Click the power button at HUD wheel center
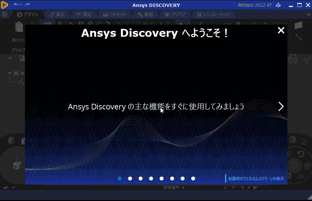This screenshot has height=201, width=312. click(294, 165)
